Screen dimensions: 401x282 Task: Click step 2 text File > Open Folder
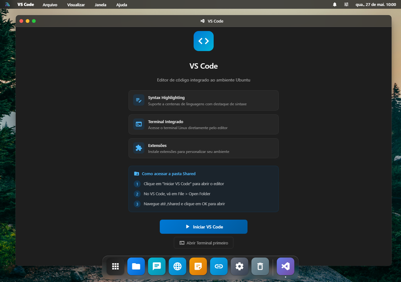click(177, 194)
